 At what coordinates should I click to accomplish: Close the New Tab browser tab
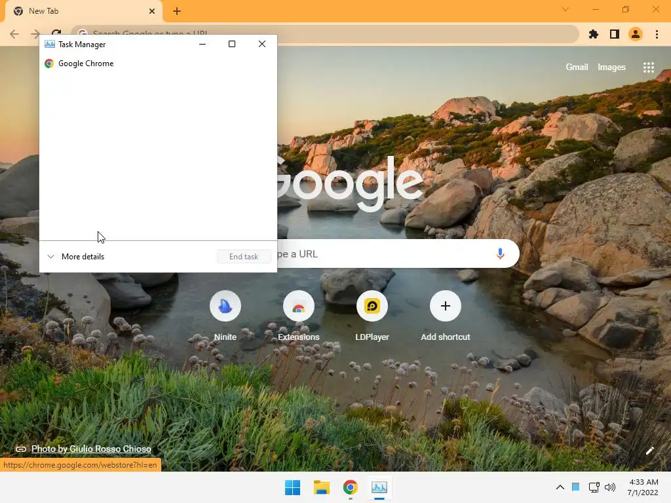[x=152, y=11]
